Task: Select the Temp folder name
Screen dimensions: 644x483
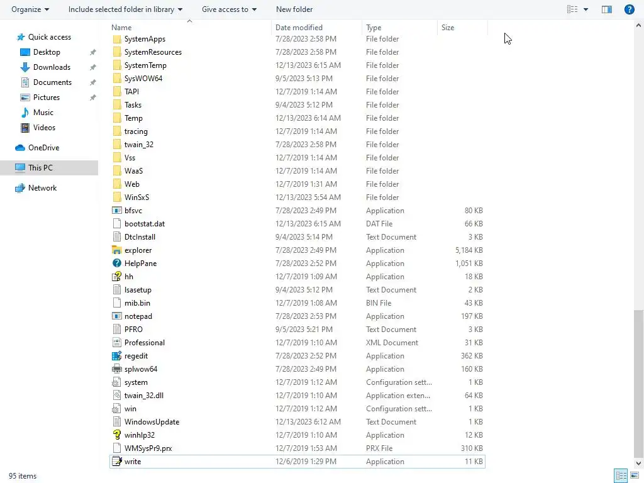Action: pos(133,118)
